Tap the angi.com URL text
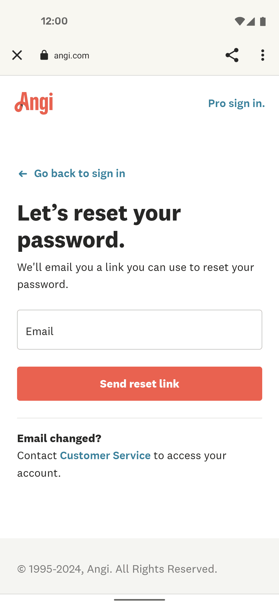Viewport: 279px width, 605px height. click(72, 56)
